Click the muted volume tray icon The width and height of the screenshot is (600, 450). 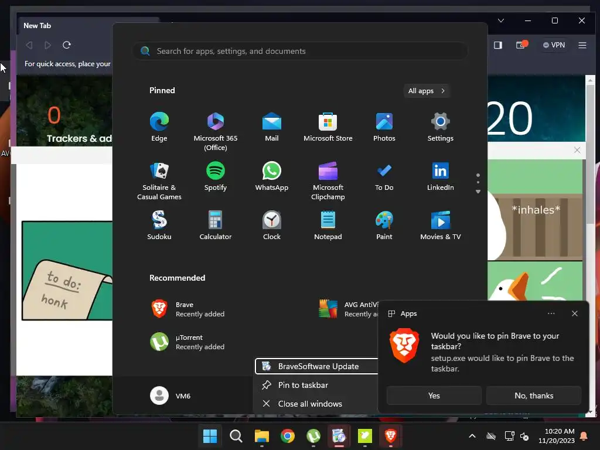pos(524,436)
